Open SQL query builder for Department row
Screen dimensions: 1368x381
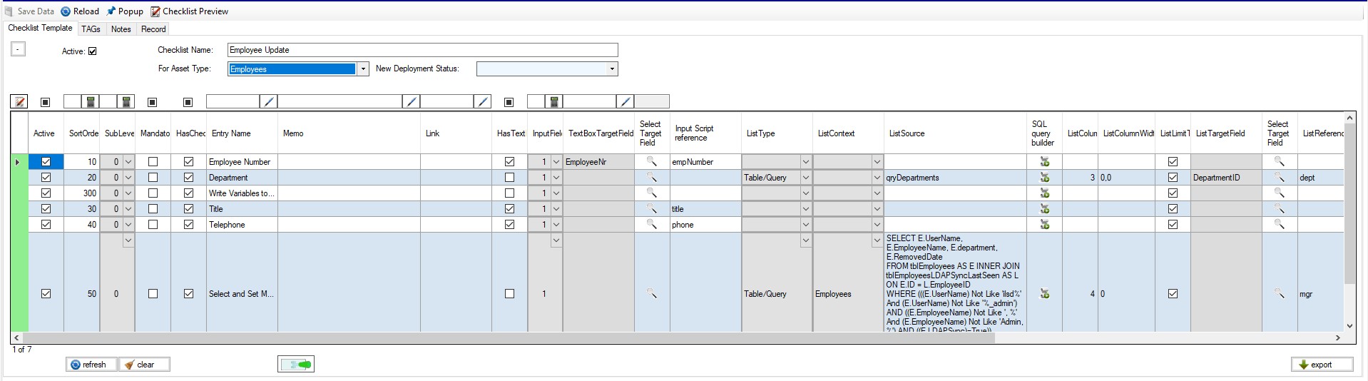coord(1044,178)
